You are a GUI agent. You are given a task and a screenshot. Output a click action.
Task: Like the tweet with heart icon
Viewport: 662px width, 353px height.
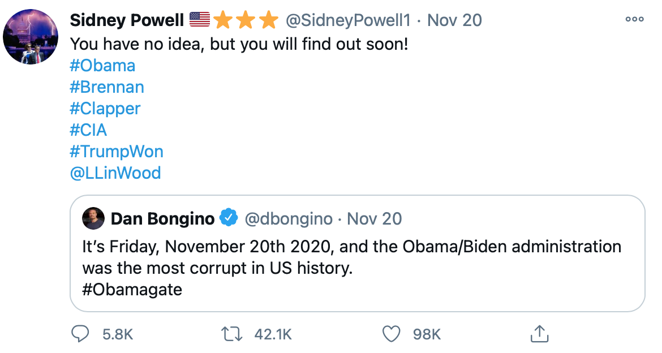tap(392, 334)
